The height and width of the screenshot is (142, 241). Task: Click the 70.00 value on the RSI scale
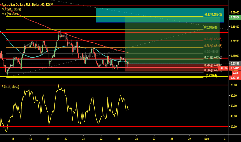pos(234,85)
